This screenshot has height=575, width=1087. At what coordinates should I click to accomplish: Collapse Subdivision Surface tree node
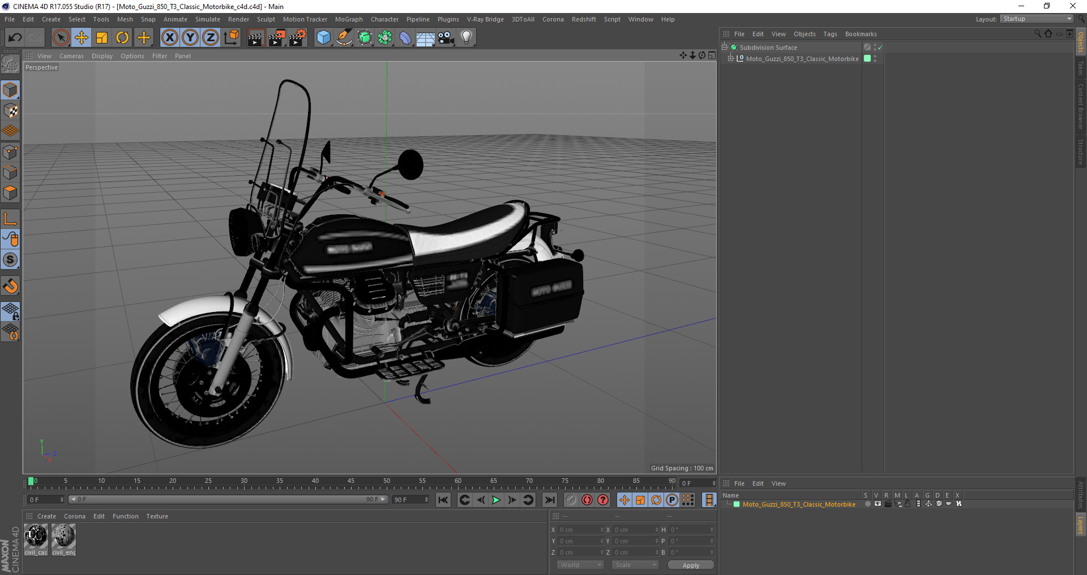tap(724, 47)
